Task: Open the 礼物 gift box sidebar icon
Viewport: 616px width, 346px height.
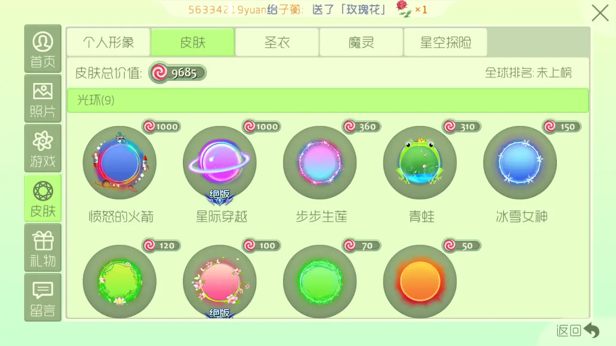Action: pyautogui.click(x=42, y=248)
